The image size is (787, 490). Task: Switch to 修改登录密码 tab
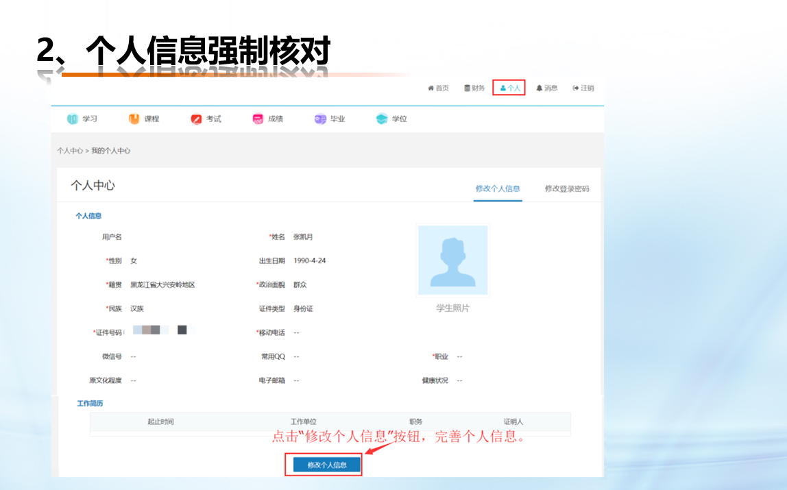click(567, 189)
